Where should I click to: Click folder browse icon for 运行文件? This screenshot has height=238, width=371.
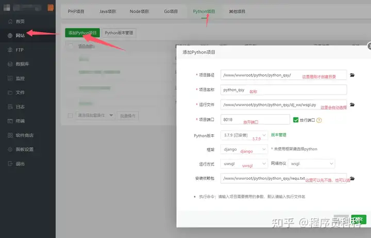click(352, 104)
